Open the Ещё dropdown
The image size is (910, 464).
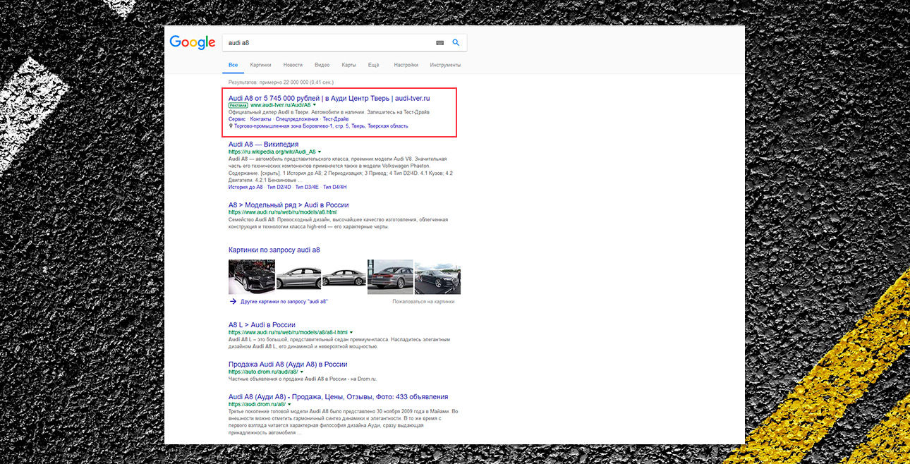(373, 64)
